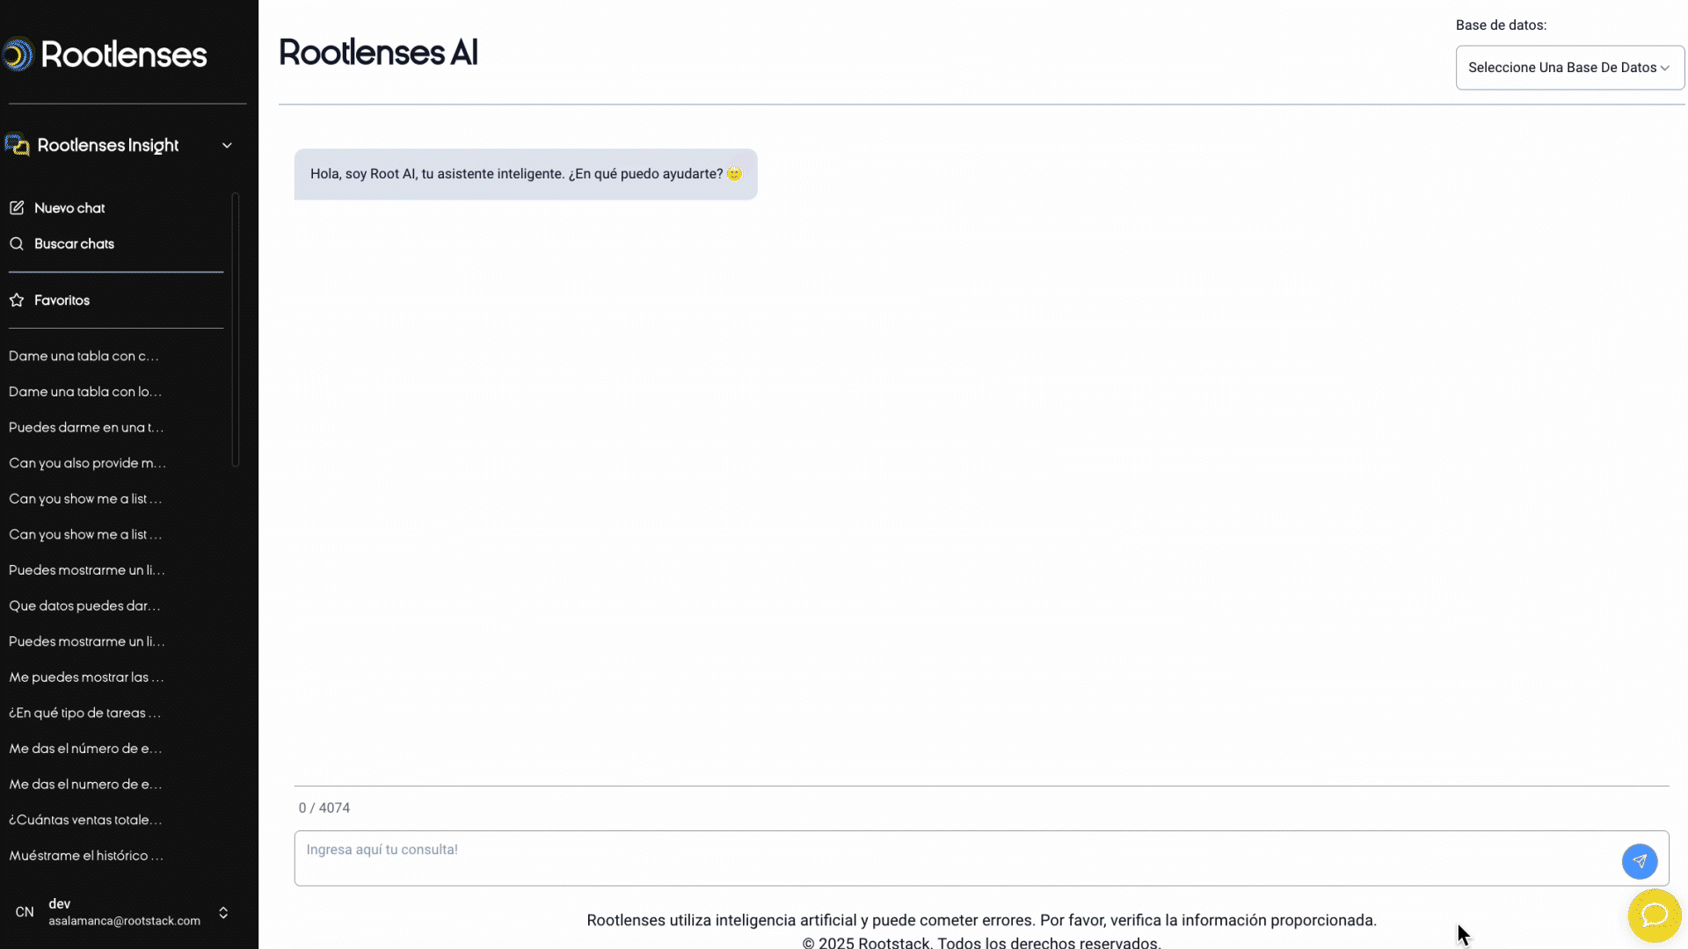Click the Favoritos star icon
The image size is (1688, 949).
coord(17,301)
